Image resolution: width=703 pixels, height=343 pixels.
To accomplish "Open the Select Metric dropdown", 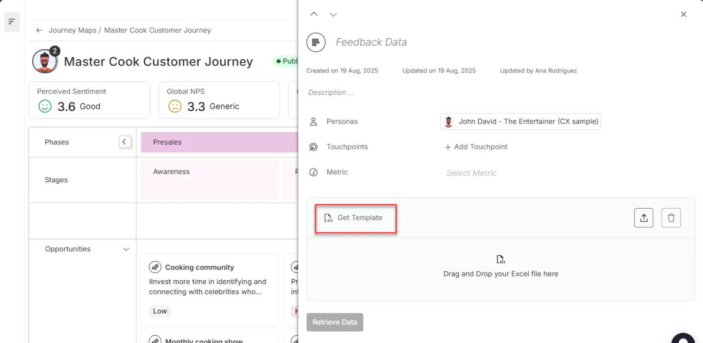I will 471,172.
